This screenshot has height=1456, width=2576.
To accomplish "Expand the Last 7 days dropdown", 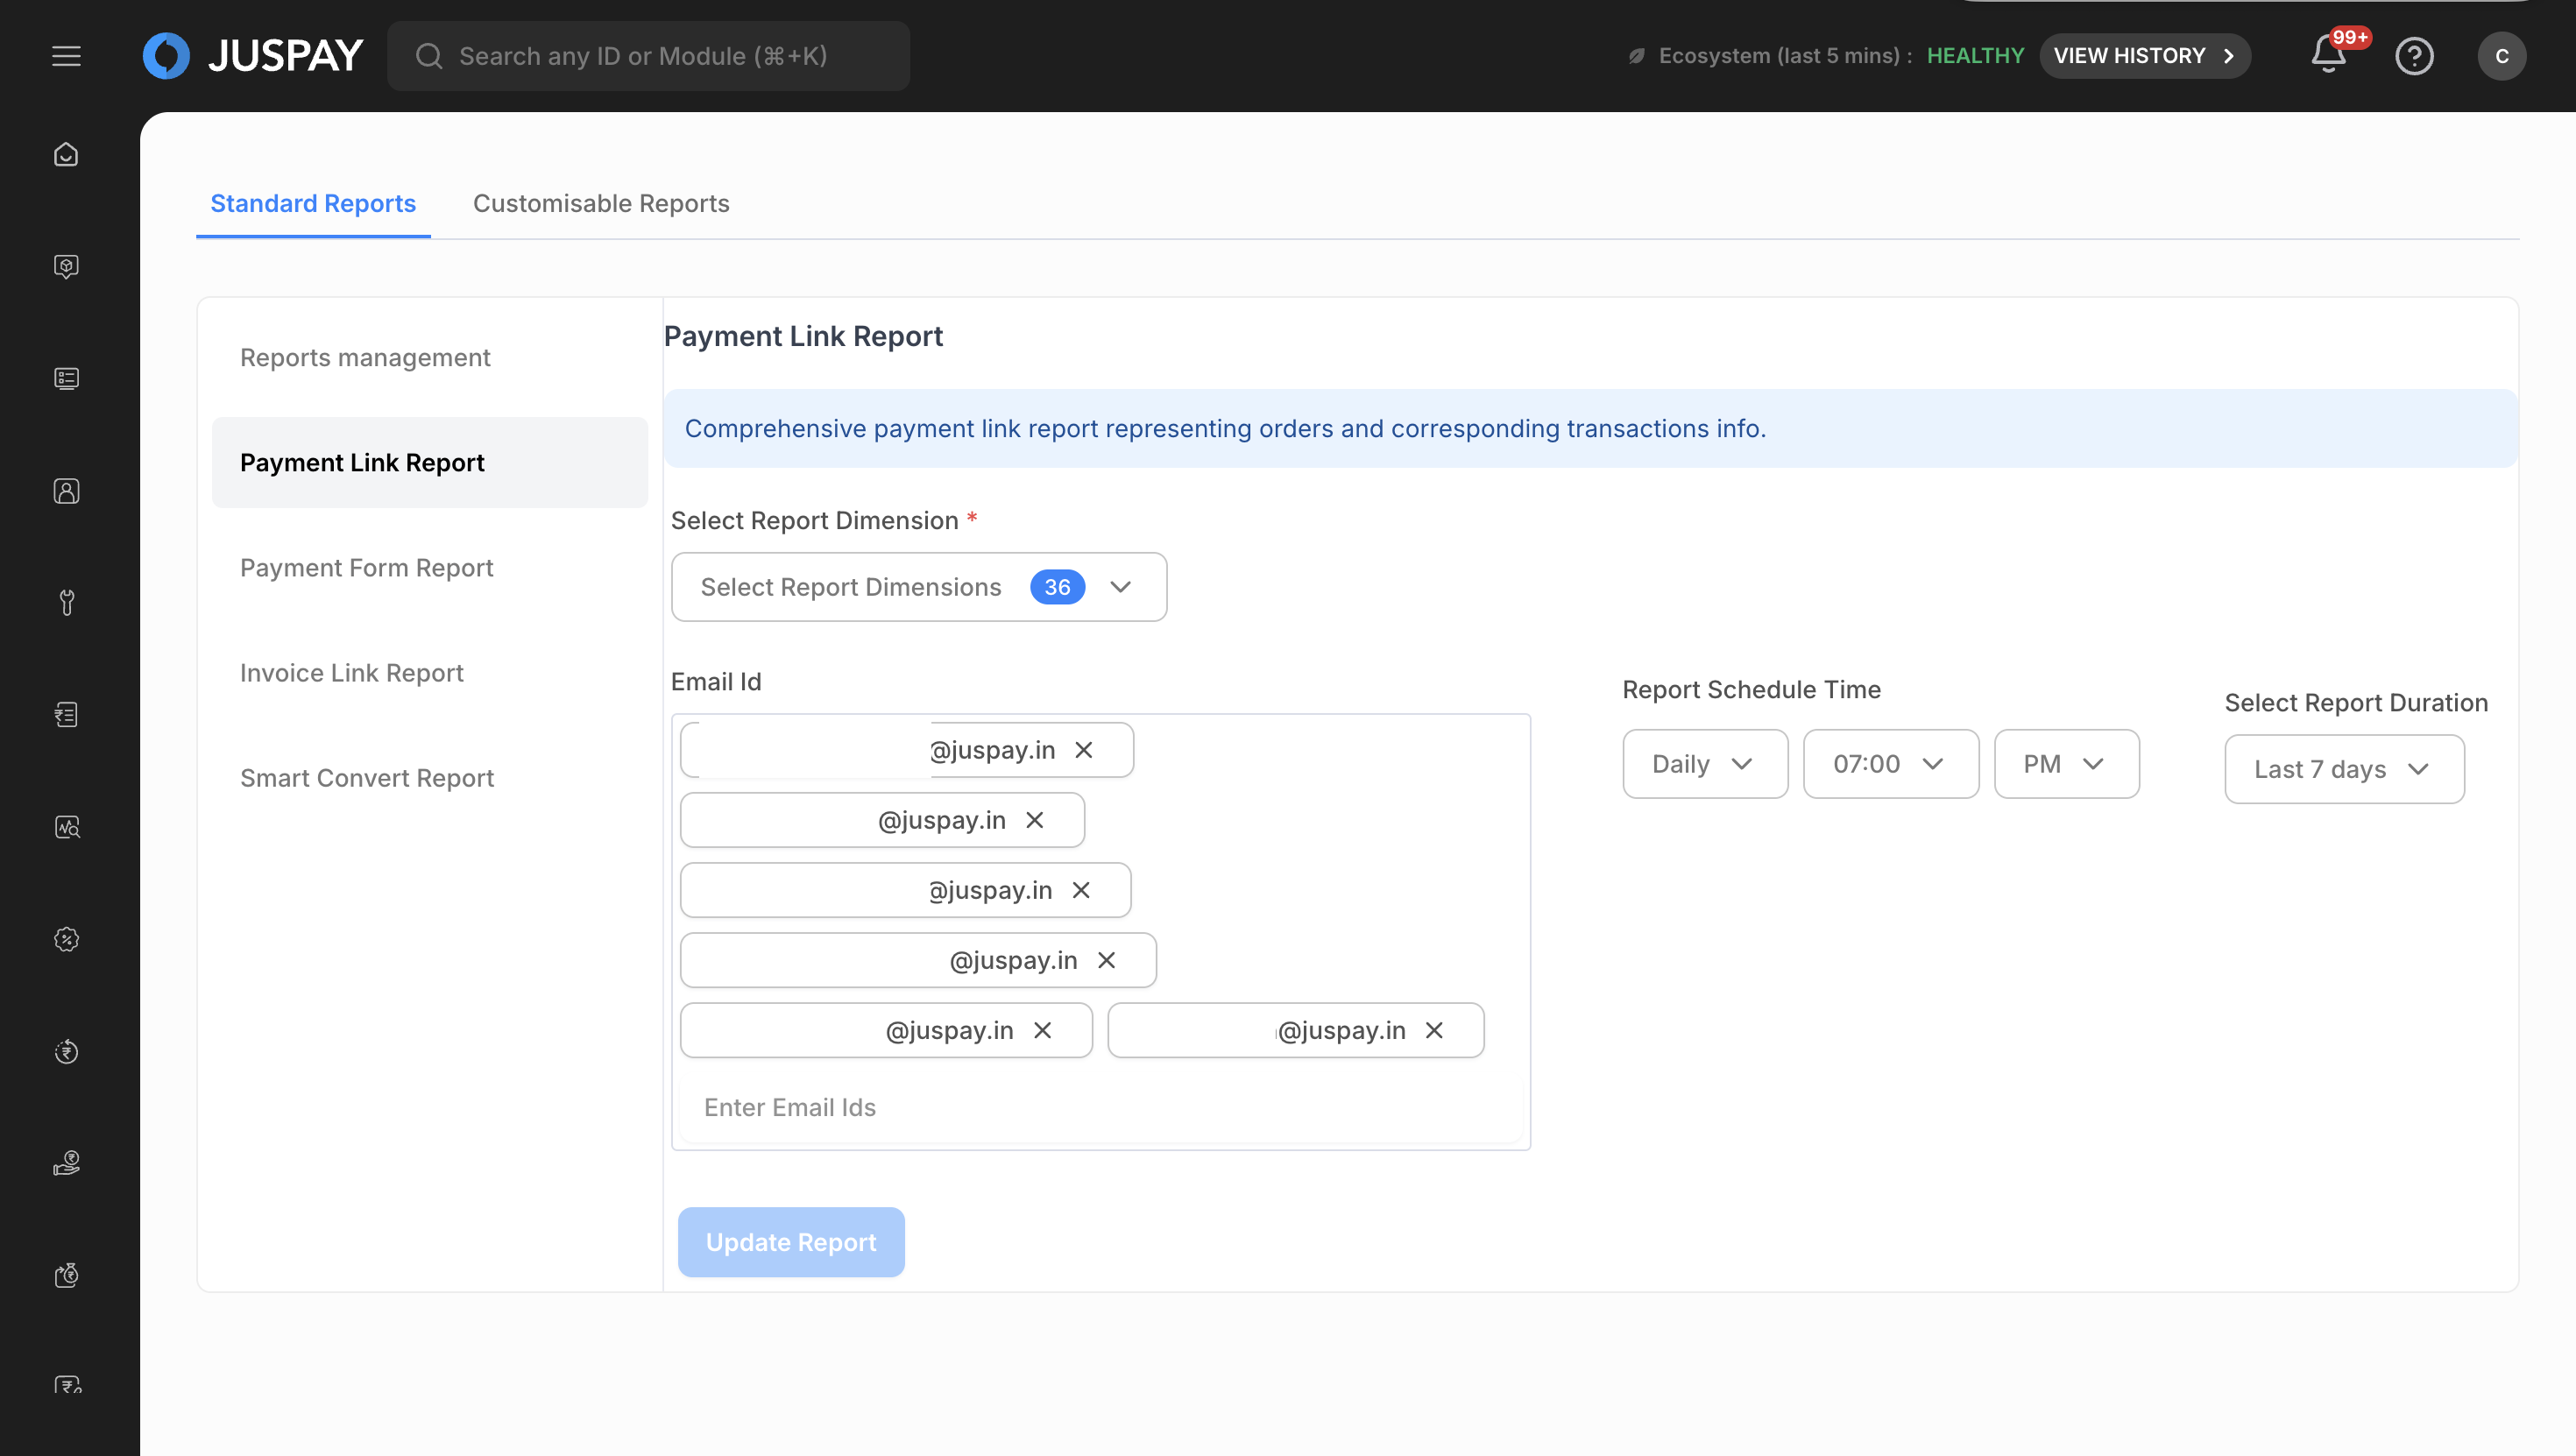I will point(2343,769).
